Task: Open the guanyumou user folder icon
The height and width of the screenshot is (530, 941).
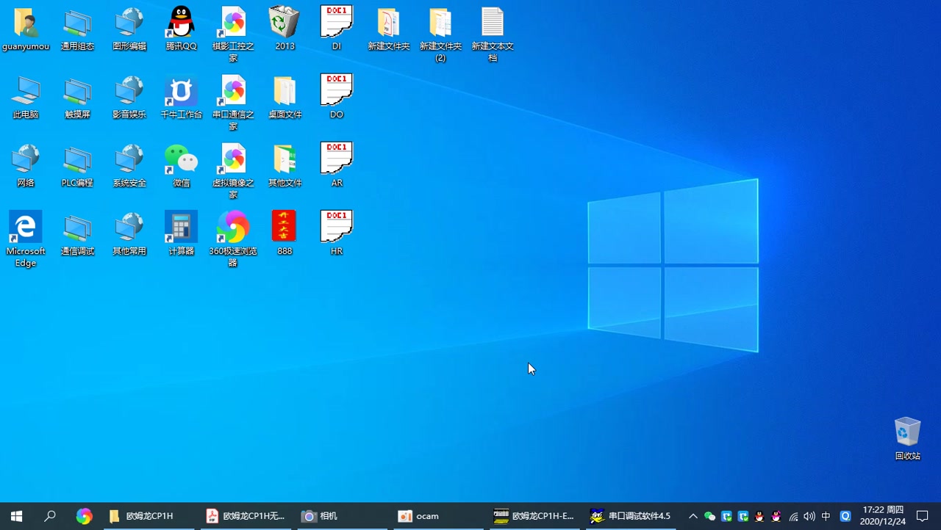Action: [x=26, y=29]
